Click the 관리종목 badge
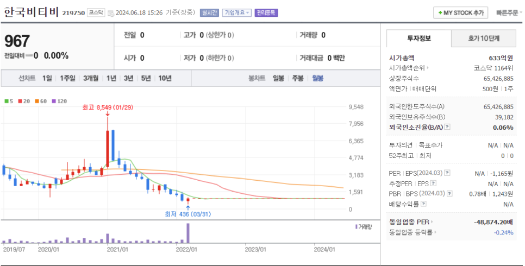 coord(266,12)
